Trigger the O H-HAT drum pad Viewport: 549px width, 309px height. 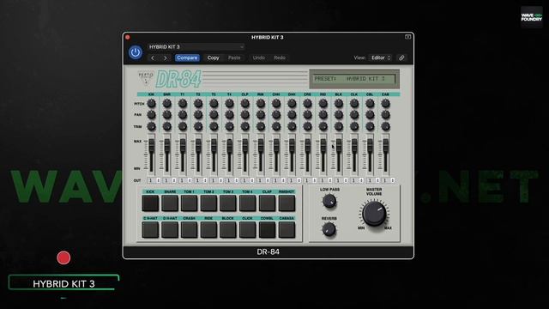tap(170, 230)
